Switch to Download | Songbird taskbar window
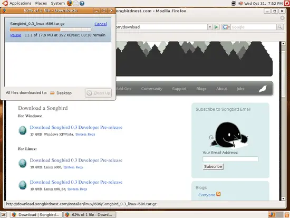The image size is (290, 218). tap(36, 215)
